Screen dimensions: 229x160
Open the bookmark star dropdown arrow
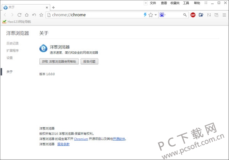[156, 15]
